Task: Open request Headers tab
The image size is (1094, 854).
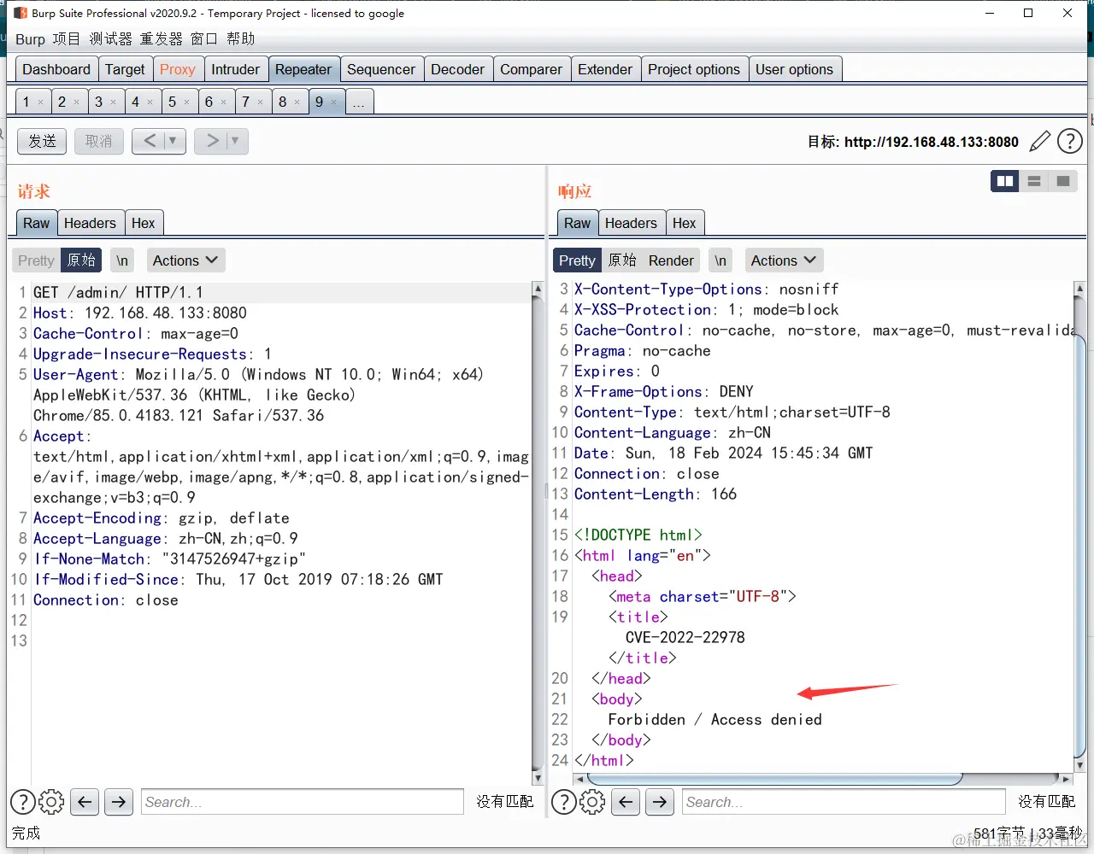Action: 90,223
